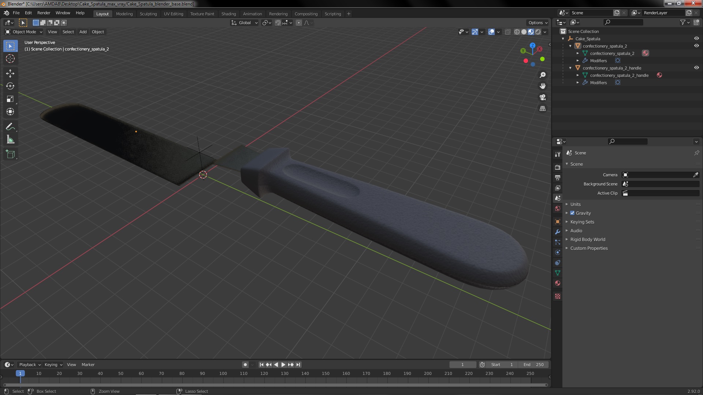
Task: Open the World properties tab
Action: pyautogui.click(x=558, y=208)
